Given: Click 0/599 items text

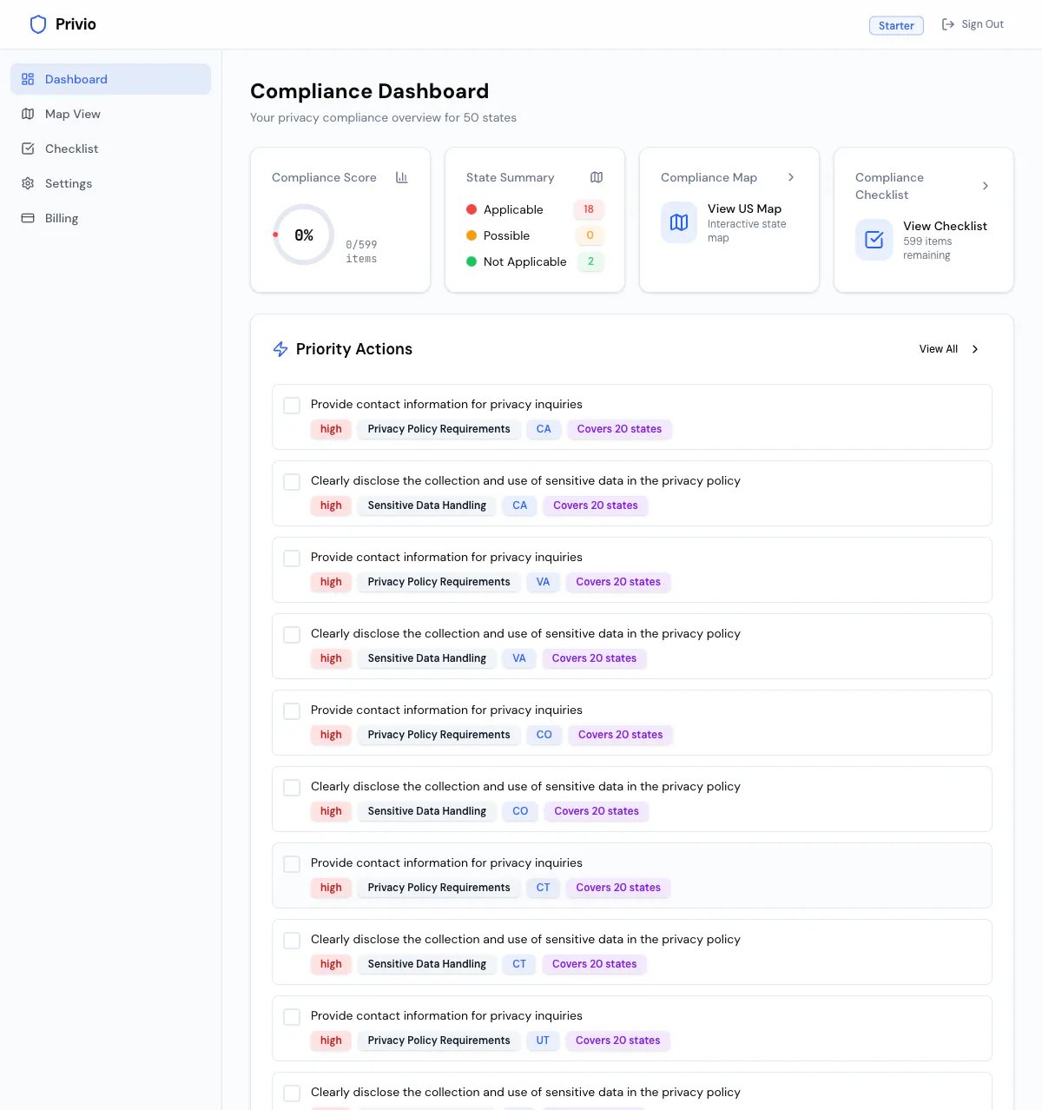Looking at the screenshot, I should [x=361, y=252].
